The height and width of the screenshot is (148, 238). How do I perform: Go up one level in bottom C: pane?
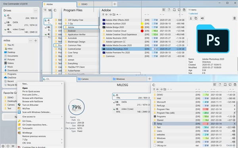coord(154,89)
